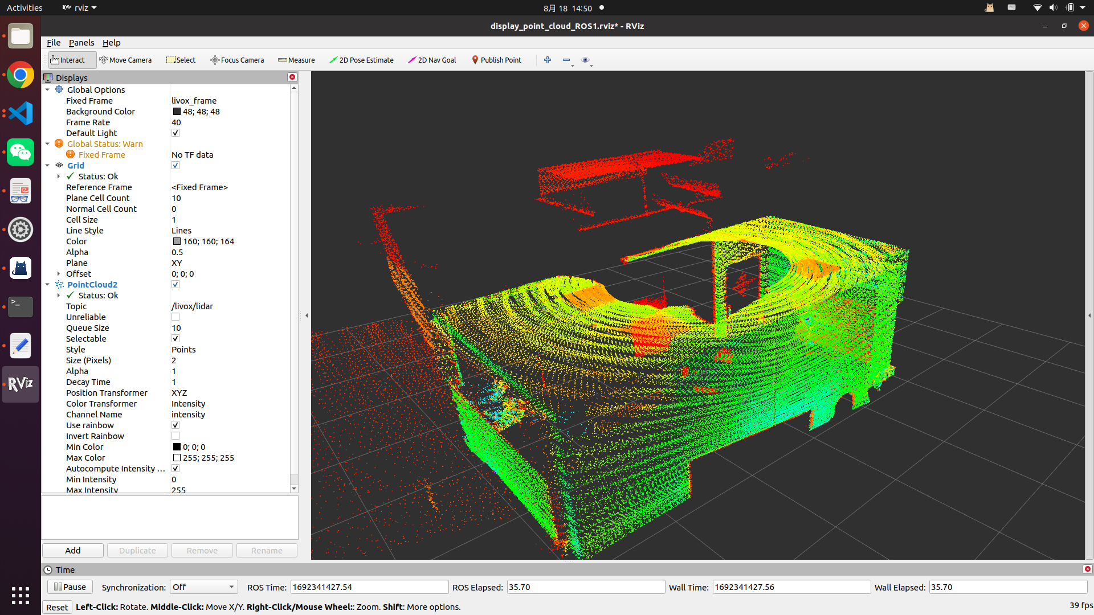
Task: Select the Publish Point tool
Action: pos(496,59)
